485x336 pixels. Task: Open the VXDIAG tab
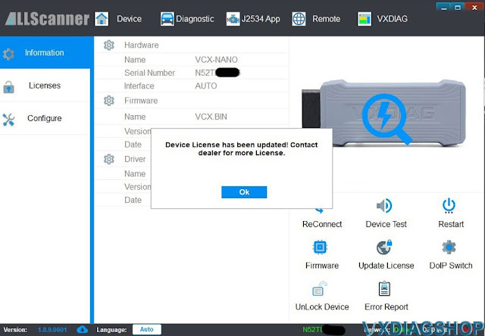(x=393, y=19)
